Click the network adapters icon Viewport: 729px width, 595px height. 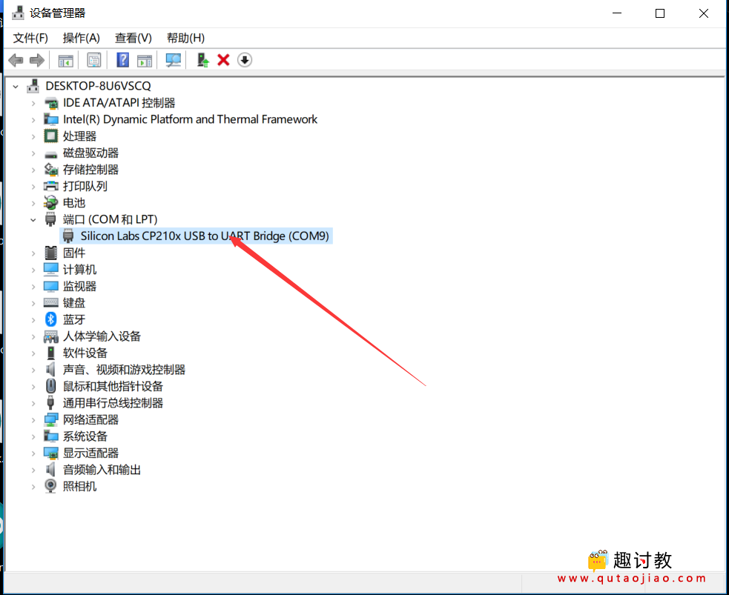point(50,420)
